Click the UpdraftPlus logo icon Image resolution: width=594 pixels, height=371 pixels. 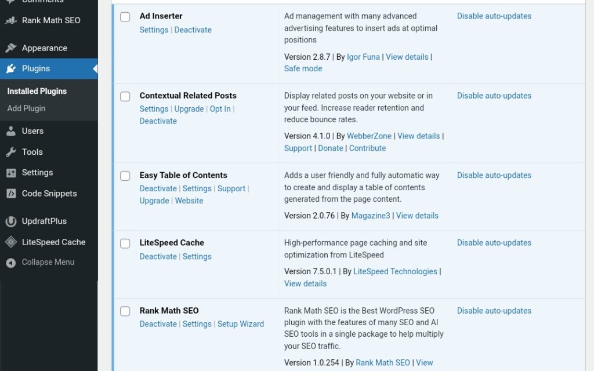[10, 221]
